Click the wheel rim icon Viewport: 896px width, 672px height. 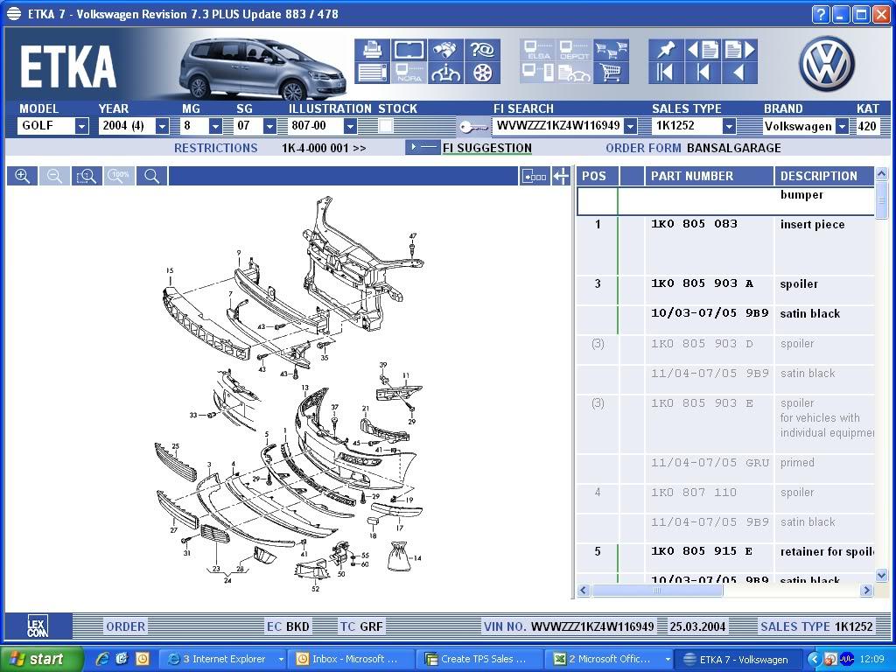coord(482,73)
